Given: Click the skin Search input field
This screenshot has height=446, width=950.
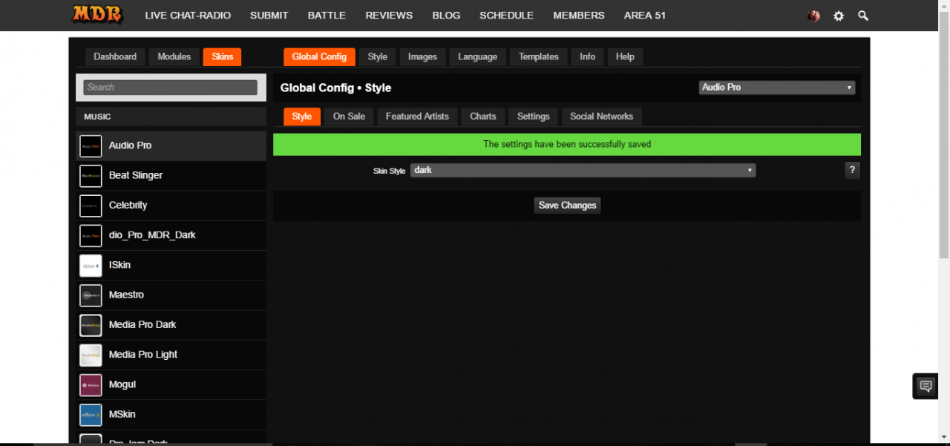Looking at the screenshot, I should [170, 88].
